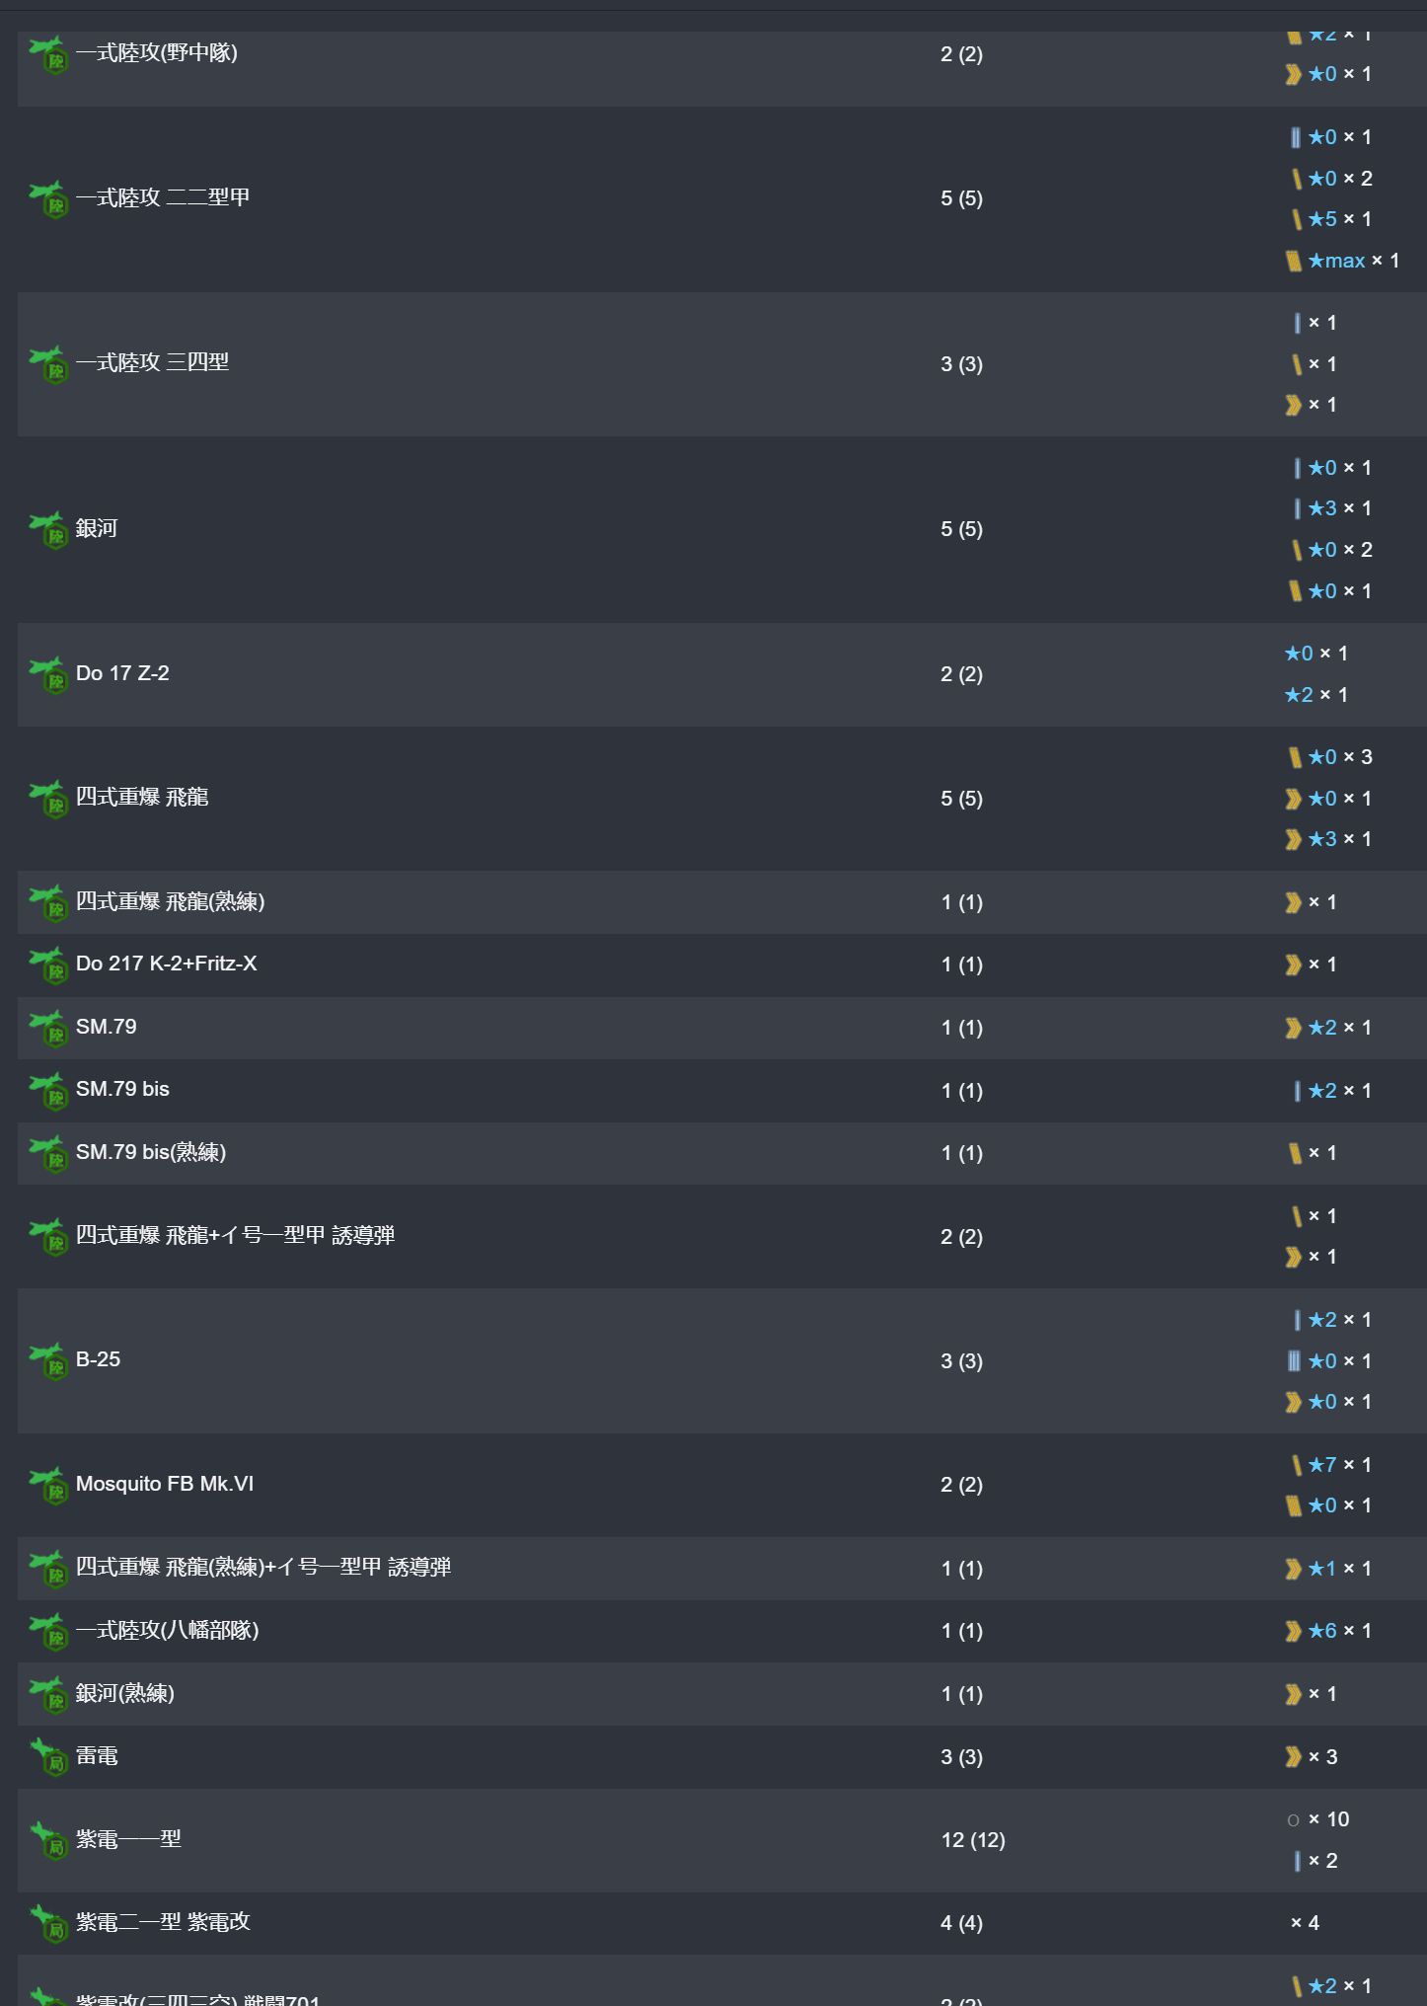The image size is (1427, 2006).
Task: Select the SM.79 bis(熟練) row name
Action: (151, 1153)
